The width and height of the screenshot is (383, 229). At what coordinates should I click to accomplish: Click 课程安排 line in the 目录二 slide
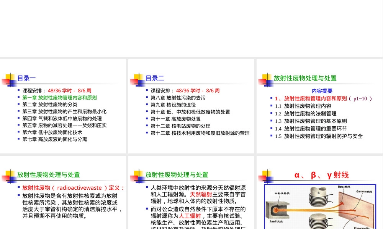coord(185,90)
